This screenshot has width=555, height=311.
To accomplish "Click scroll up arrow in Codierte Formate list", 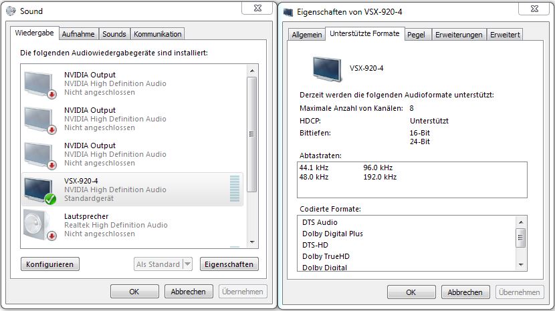I will point(521,222).
